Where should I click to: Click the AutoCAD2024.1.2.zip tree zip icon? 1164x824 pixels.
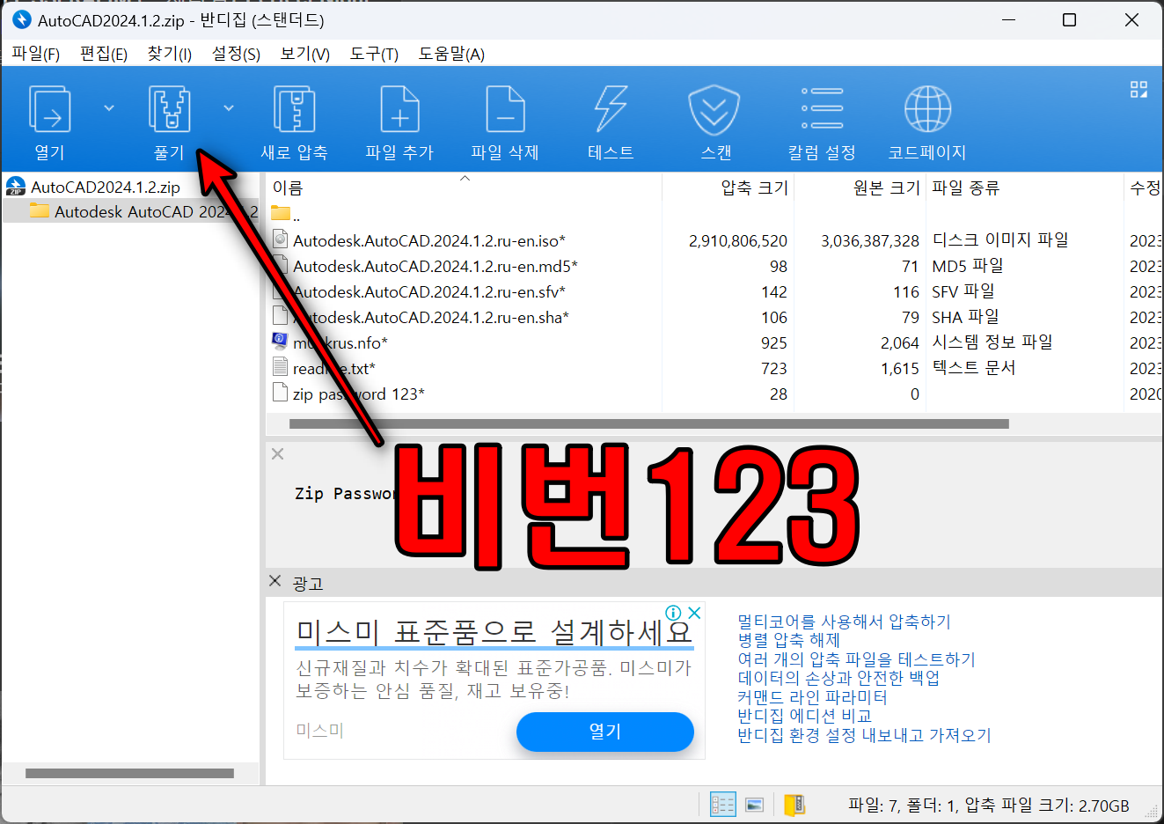pyautogui.click(x=16, y=186)
